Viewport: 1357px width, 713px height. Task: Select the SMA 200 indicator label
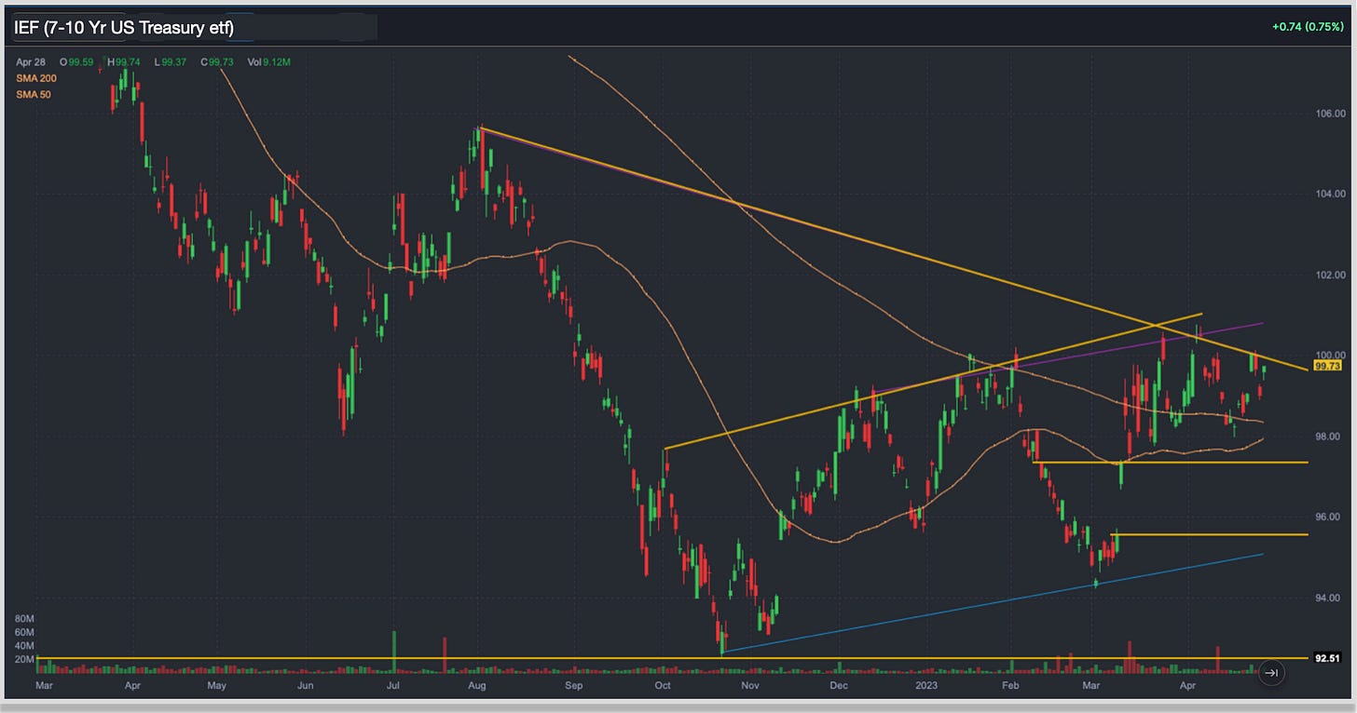[x=36, y=78]
